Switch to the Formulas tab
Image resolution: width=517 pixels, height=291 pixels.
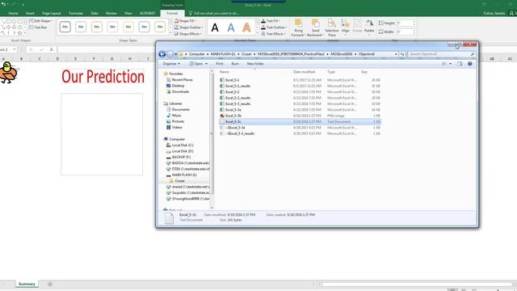click(75, 13)
